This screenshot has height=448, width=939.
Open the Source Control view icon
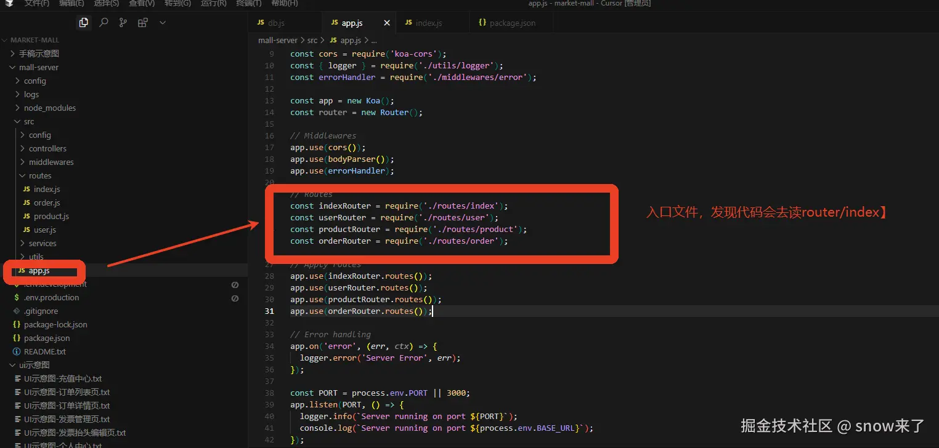(123, 22)
